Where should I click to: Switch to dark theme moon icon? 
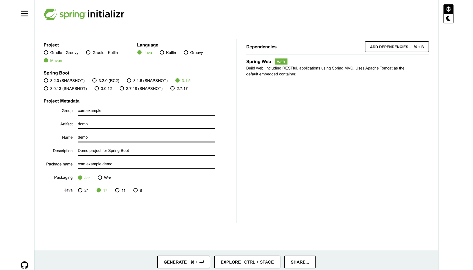[448, 18]
